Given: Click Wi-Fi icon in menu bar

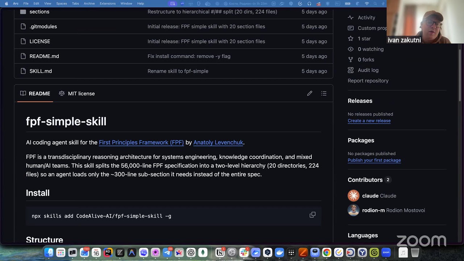Looking at the screenshot, I should click(366, 3).
